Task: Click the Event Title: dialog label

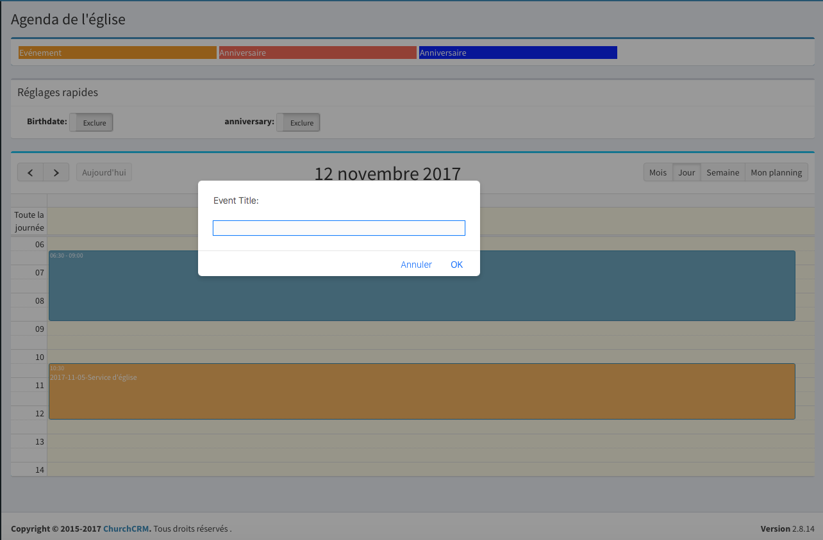Action: pyautogui.click(x=236, y=200)
